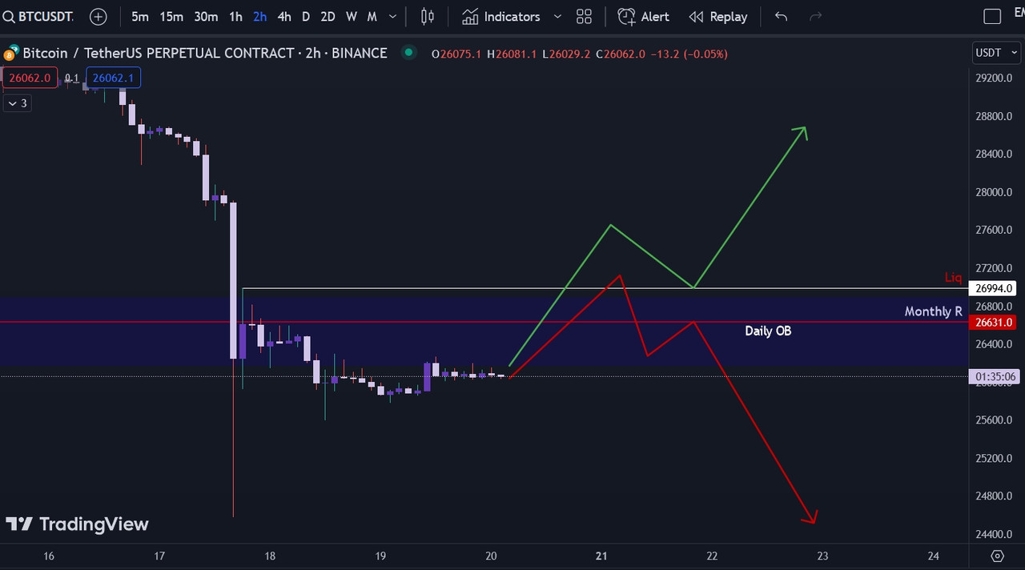Create a new Alert
Screen dimensions: 1025x570
tap(644, 16)
